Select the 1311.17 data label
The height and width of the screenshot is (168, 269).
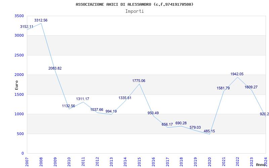tap(82, 99)
